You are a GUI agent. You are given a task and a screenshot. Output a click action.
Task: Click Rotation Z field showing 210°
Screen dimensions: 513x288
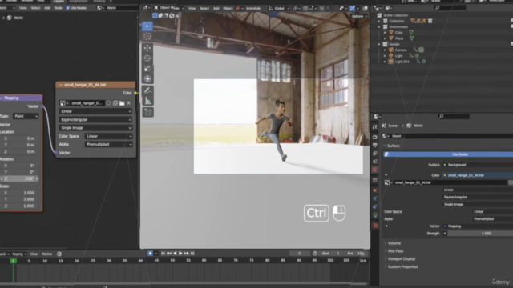[20, 179]
